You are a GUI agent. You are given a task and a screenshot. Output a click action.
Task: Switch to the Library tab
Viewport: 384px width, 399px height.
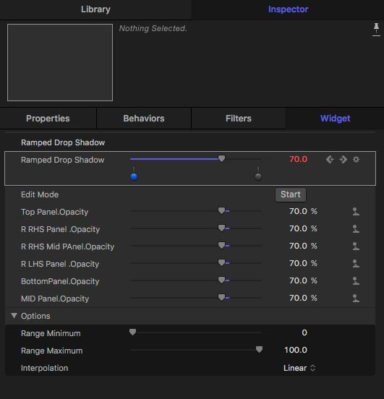pos(95,9)
